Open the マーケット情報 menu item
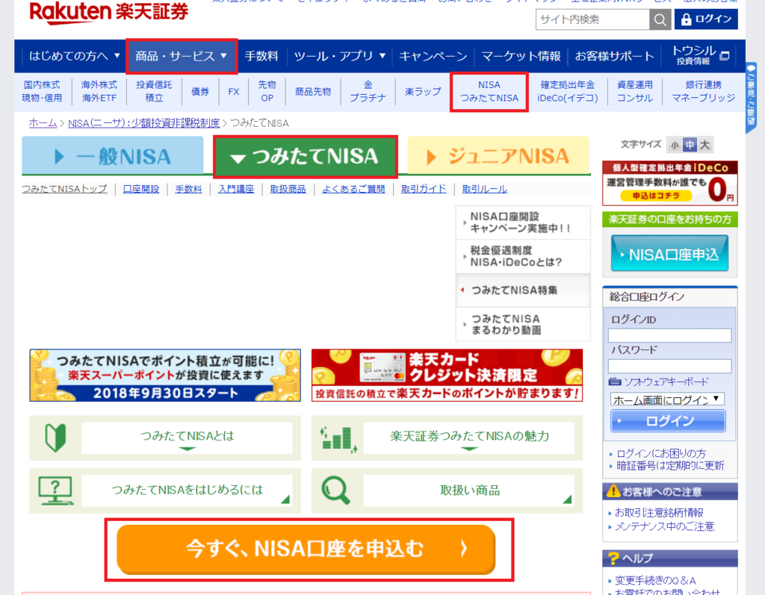The height and width of the screenshot is (595, 765). point(521,56)
